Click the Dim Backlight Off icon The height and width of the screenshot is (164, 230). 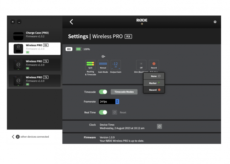pyautogui.click(x=141, y=65)
